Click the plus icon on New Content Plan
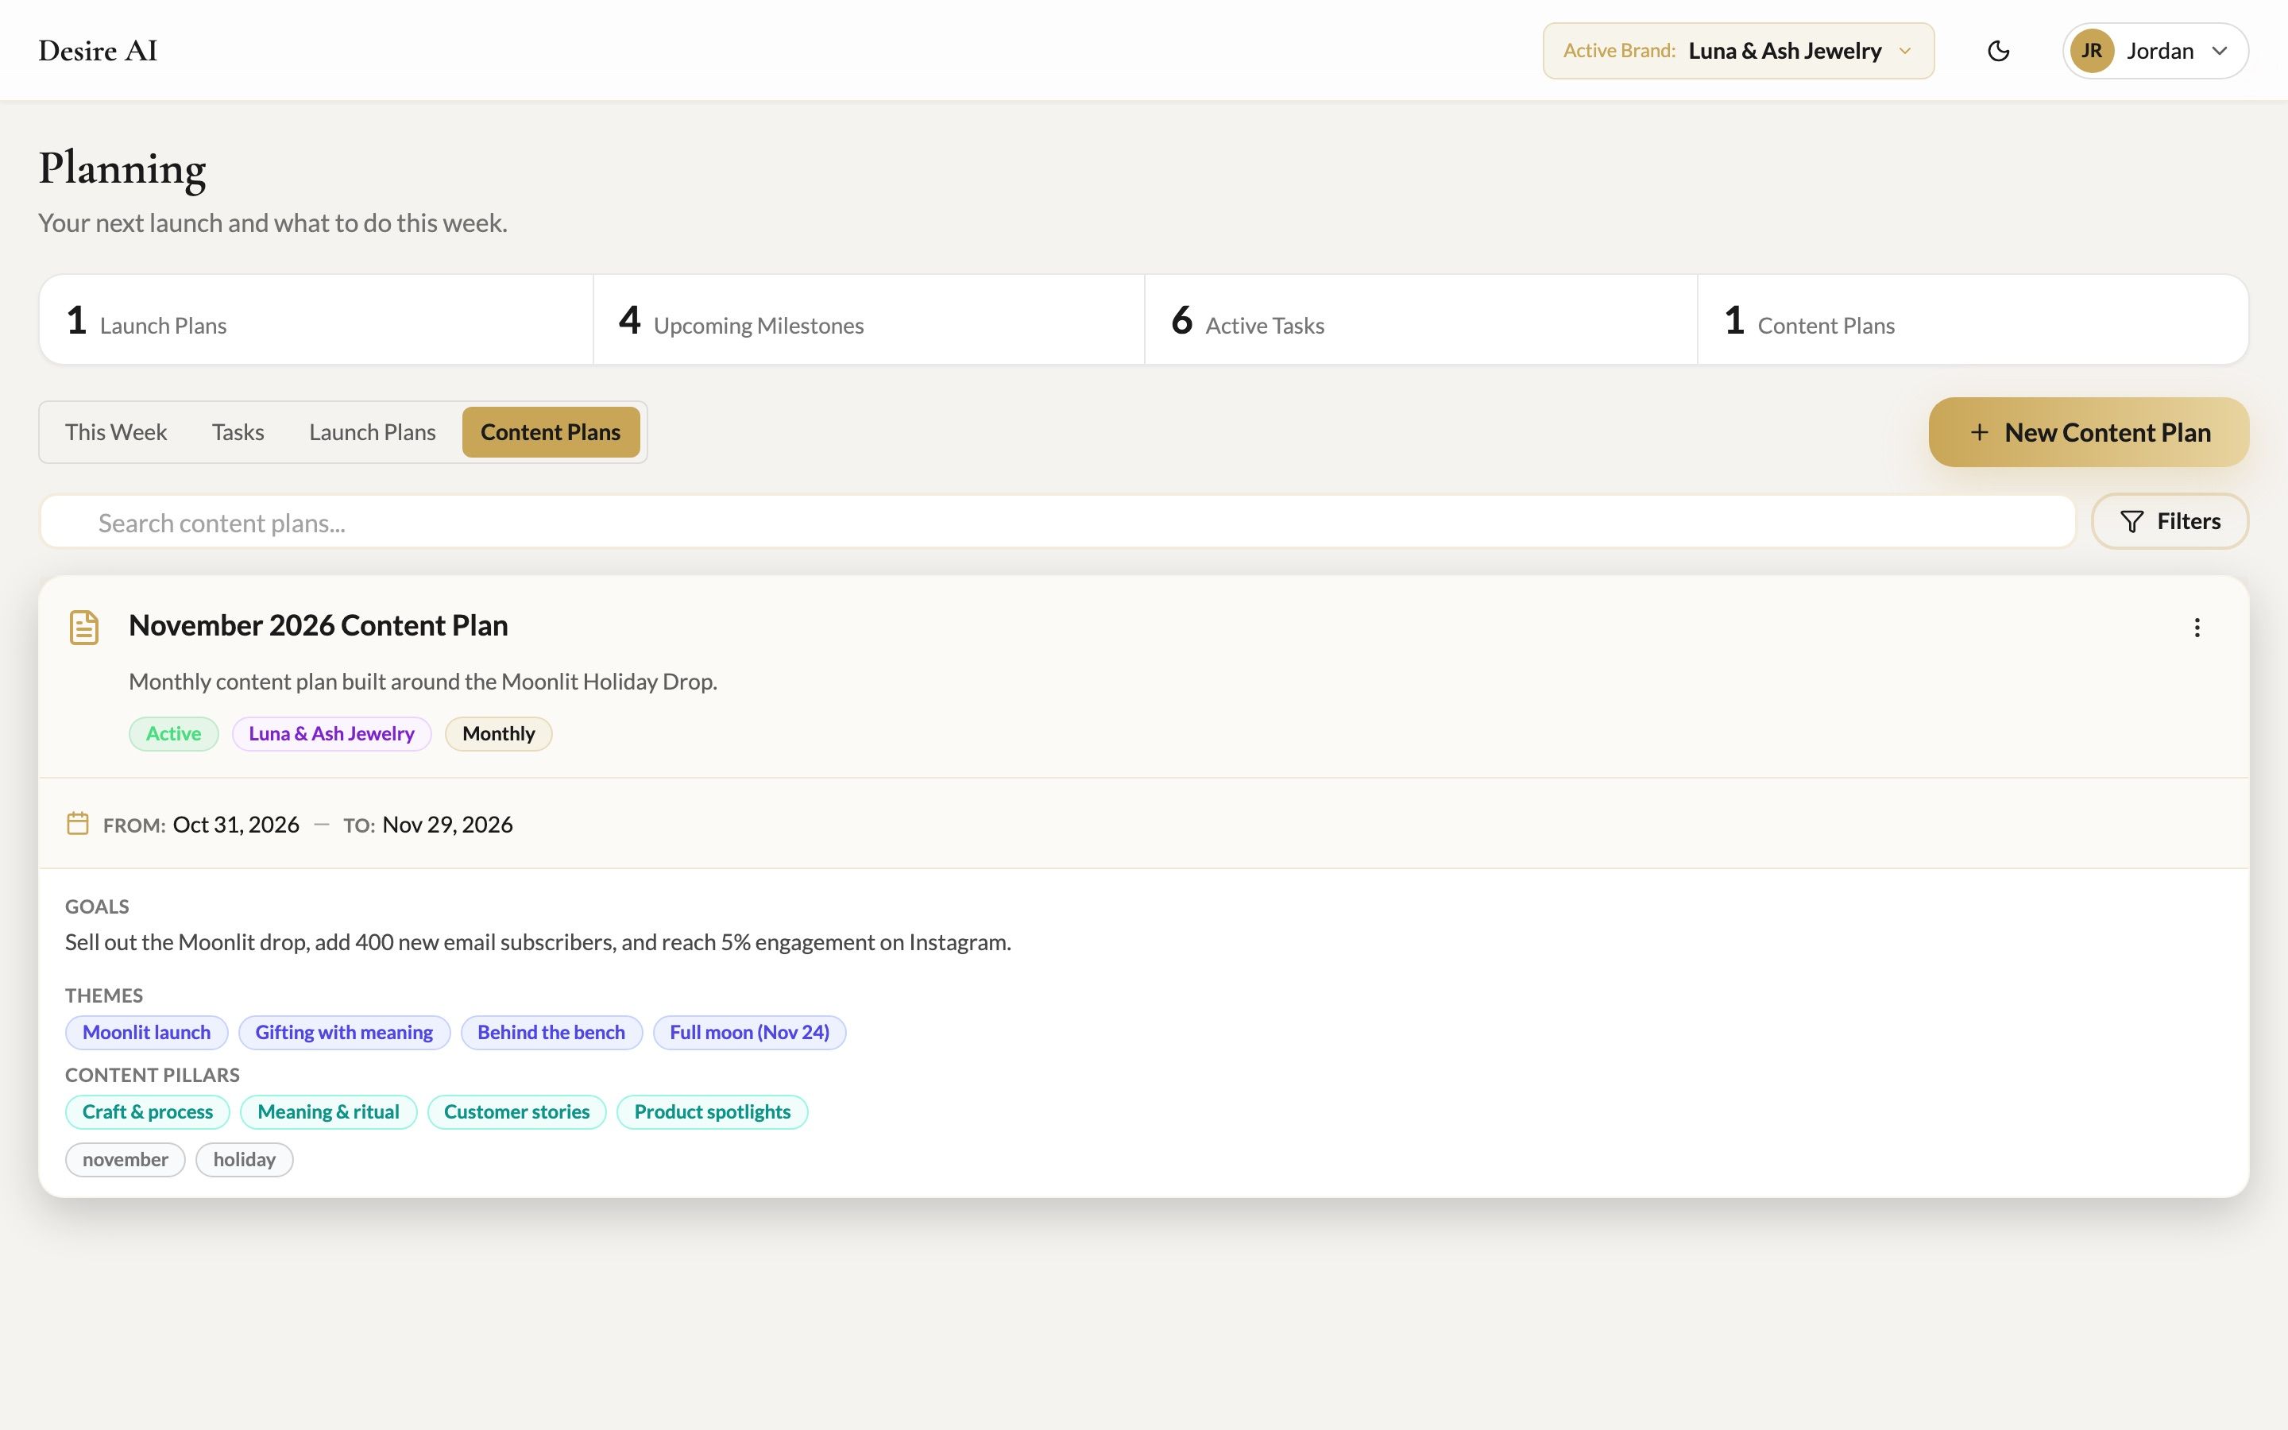This screenshot has width=2288, height=1430. coord(1979,432)
